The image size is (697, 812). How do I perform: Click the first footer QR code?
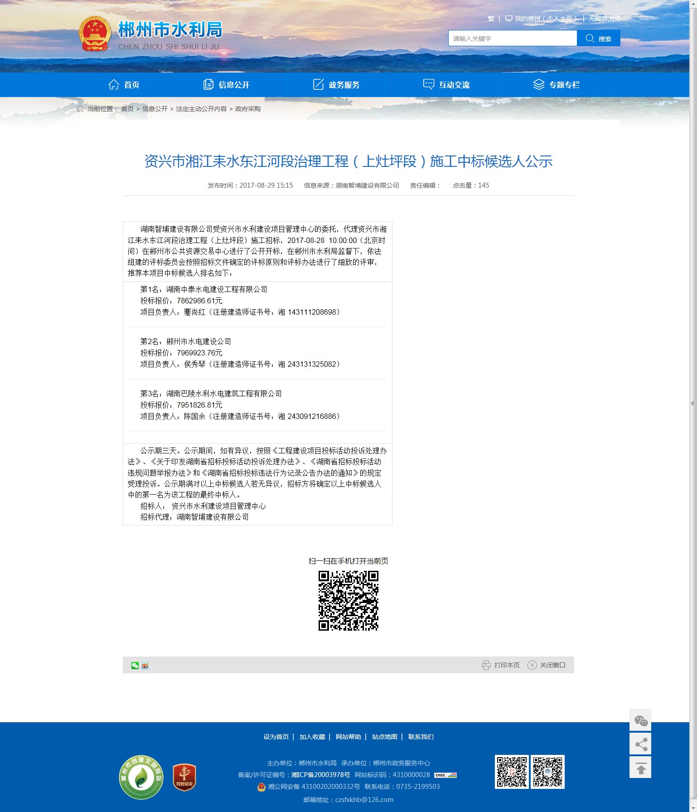click(x=512, y=772)
